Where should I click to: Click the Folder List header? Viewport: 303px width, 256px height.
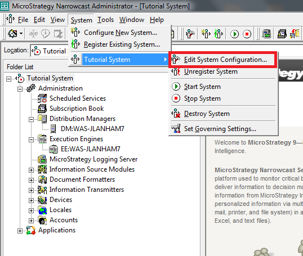point(20,67)
